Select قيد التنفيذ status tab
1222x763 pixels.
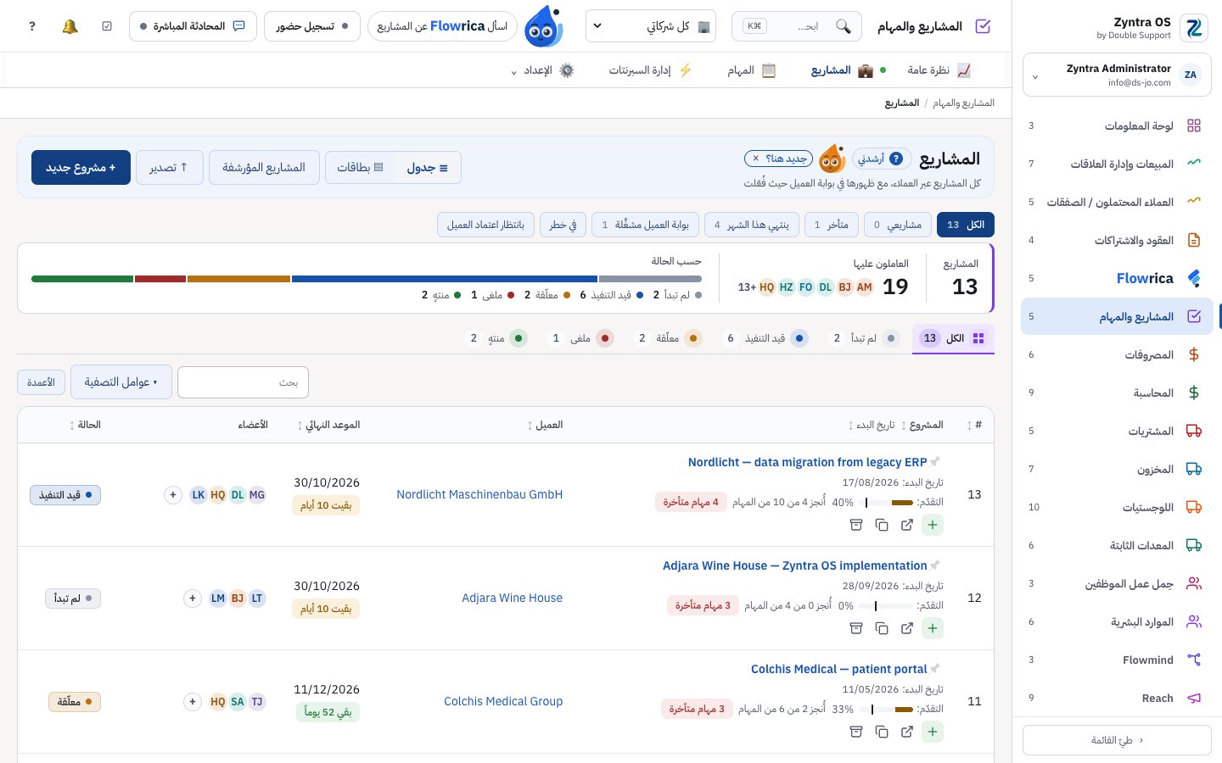pos(766,338)
